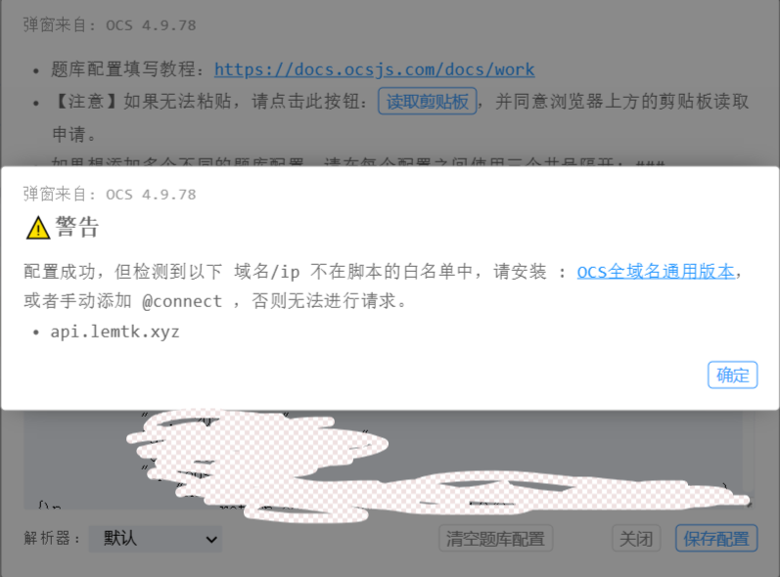
Task: Click the 读取剪贴板 button
Action: (428, 102)
